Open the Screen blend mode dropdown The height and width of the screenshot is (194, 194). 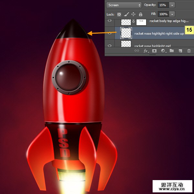[x=124, y=5]
